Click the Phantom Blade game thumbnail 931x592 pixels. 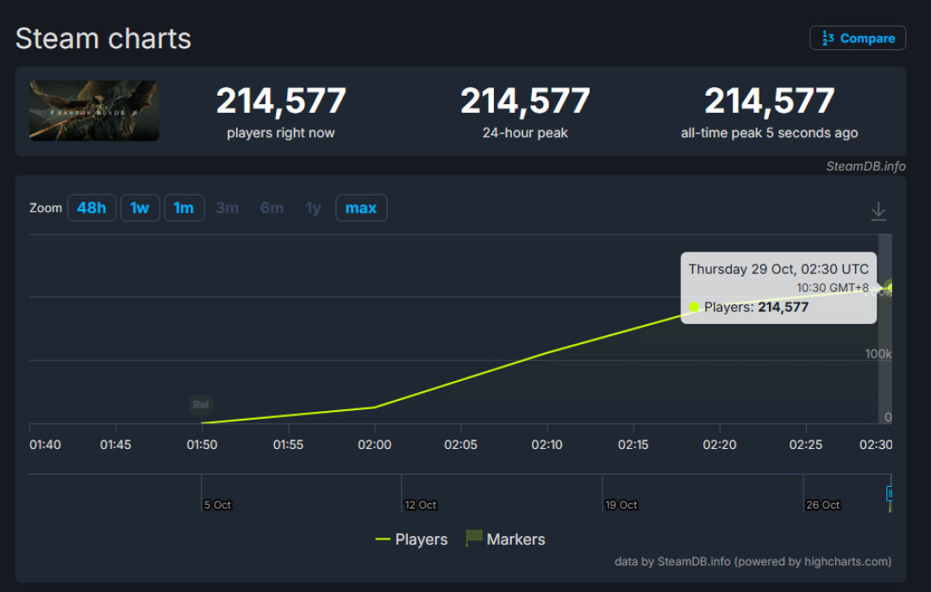click(x=94, y=111)
